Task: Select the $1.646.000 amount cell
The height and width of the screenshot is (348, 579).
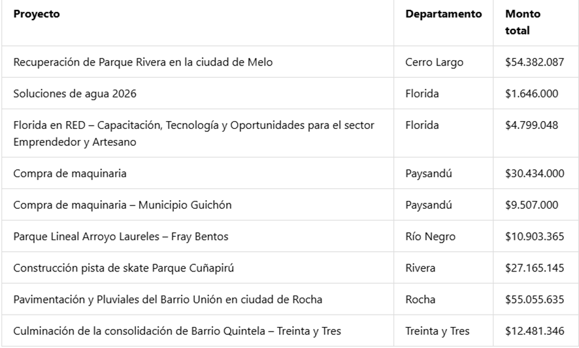Action: click(531, 94)
